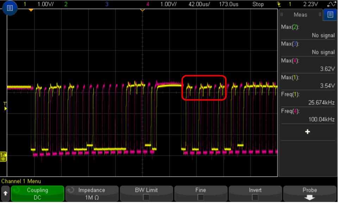
Task: Click the rising edge trigger slope icon
Action: tap(331, 4)
